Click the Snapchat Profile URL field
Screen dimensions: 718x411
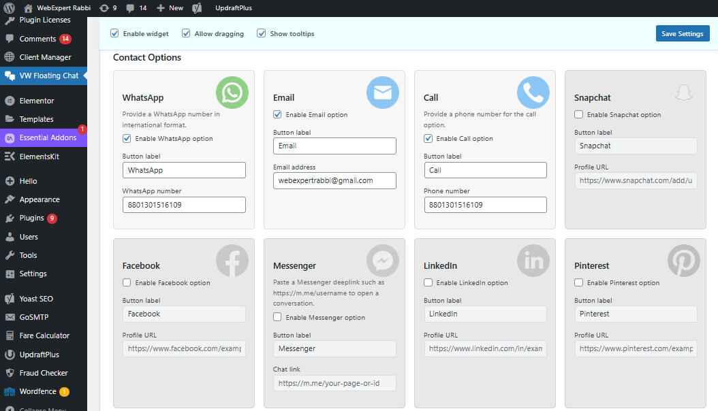636,180
